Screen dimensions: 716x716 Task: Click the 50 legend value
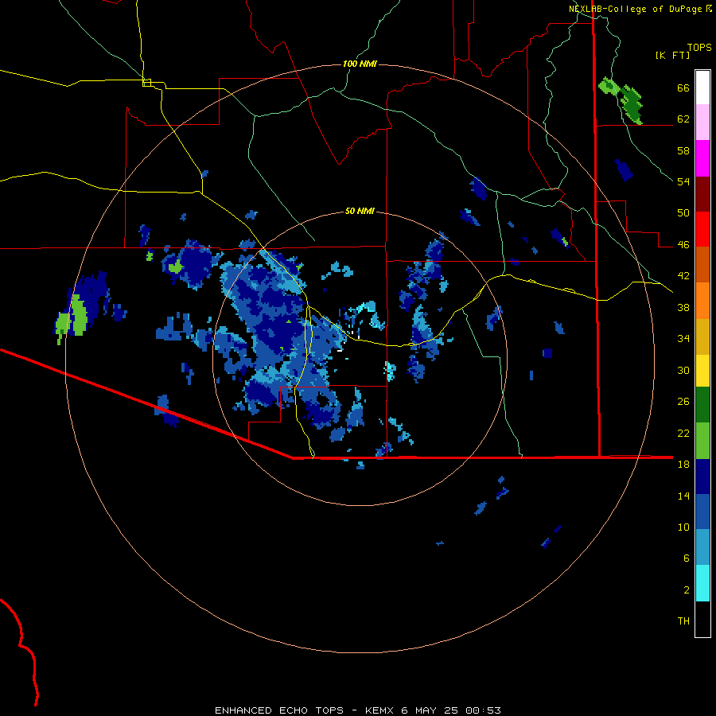pyautogui.click(x=683, y=213)
